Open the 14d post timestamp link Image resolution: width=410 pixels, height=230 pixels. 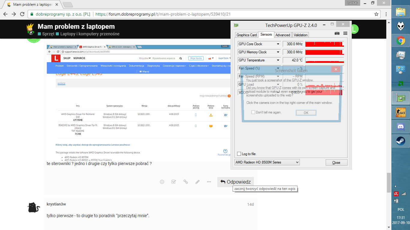[250, 205]
